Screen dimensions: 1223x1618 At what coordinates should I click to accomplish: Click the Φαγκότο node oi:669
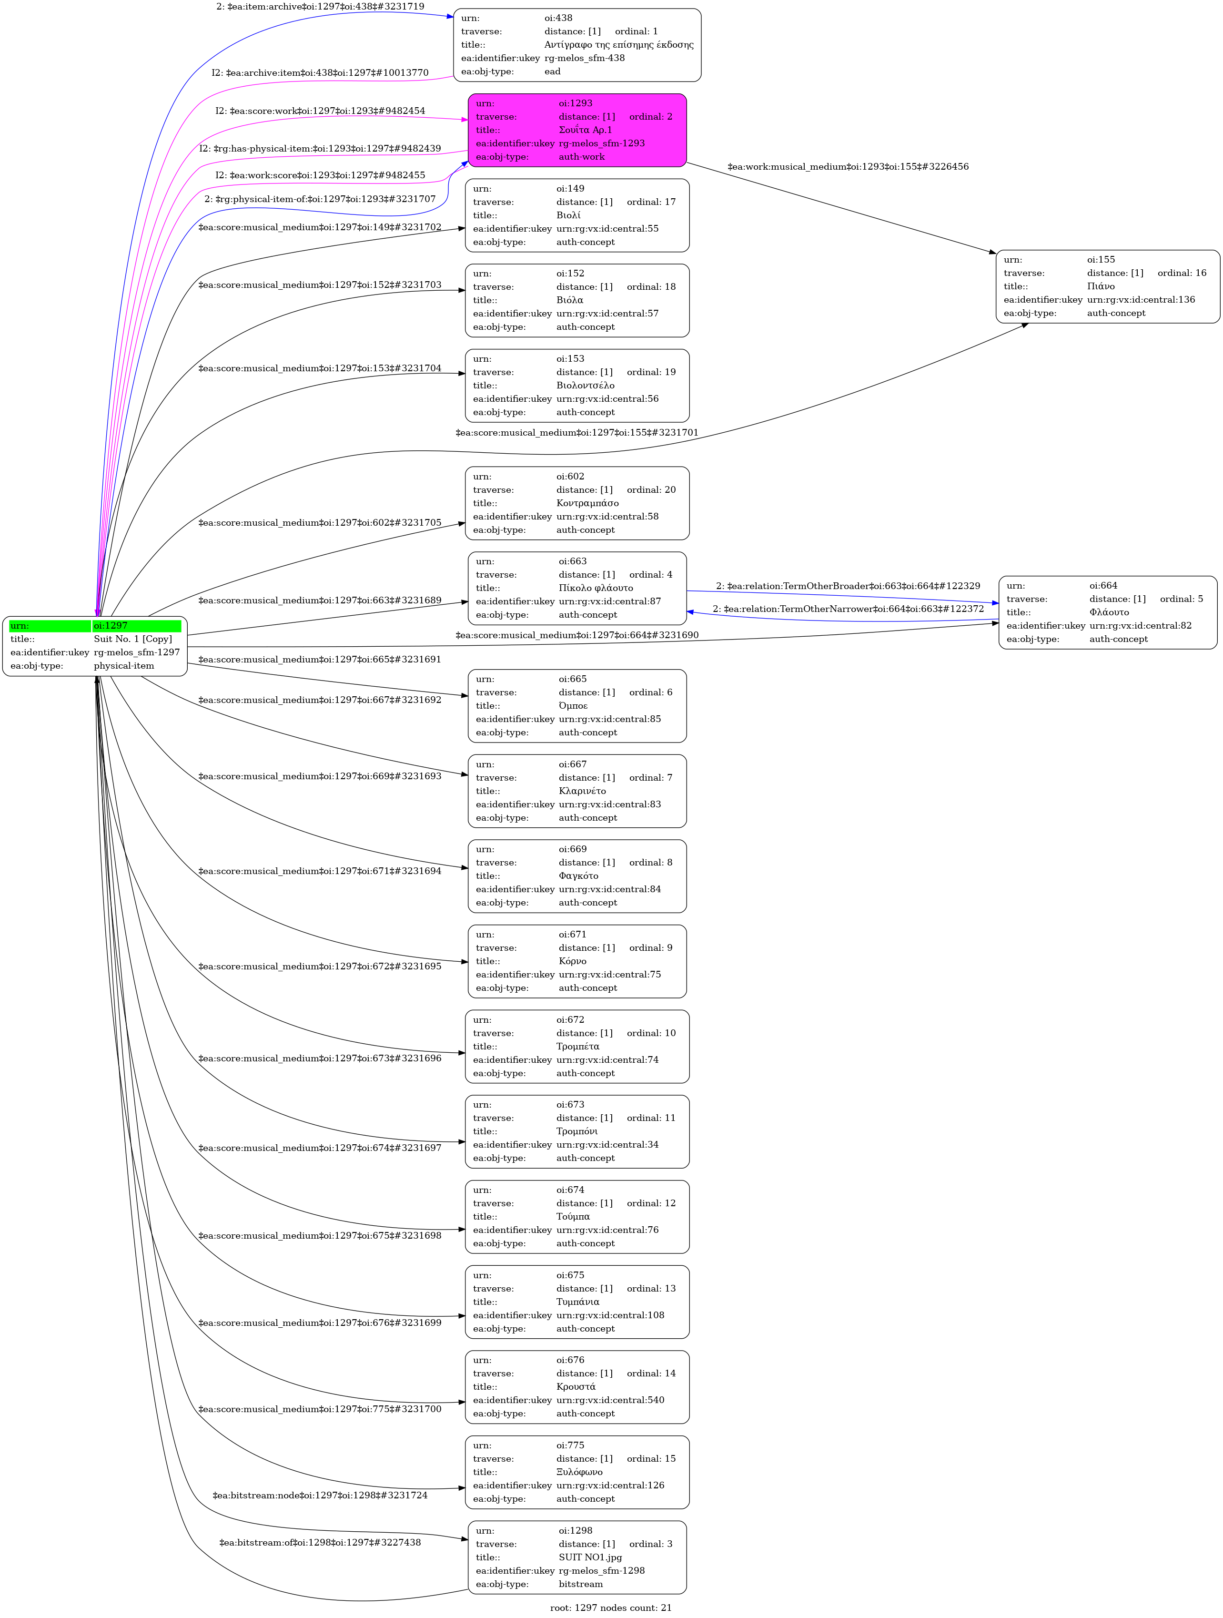[577, 876]
